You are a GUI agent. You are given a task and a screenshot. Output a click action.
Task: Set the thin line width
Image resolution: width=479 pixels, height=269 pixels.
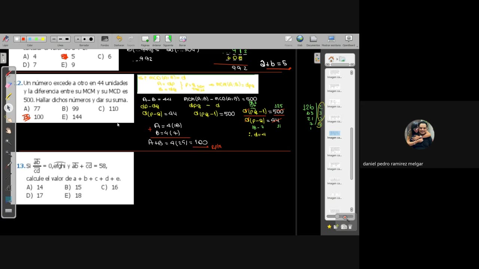tap(54, 39)
